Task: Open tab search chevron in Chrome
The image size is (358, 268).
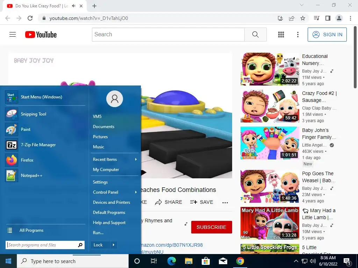Action: coord(302,5)
